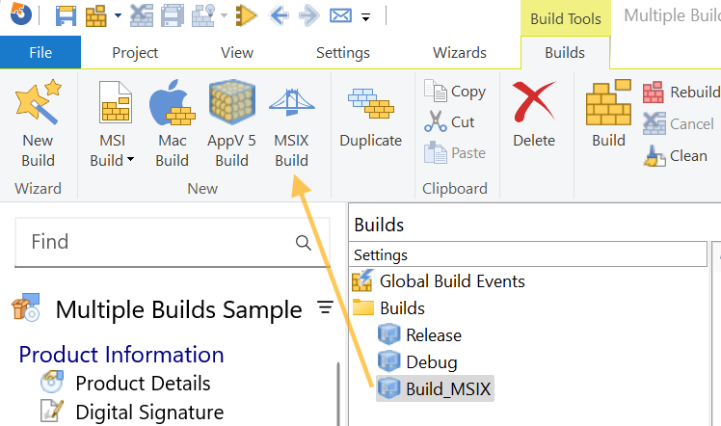The image size is (721, 426).
Task: Open the build dropdown arrow in quick access toolbar
Action: [x=119, y=16]
